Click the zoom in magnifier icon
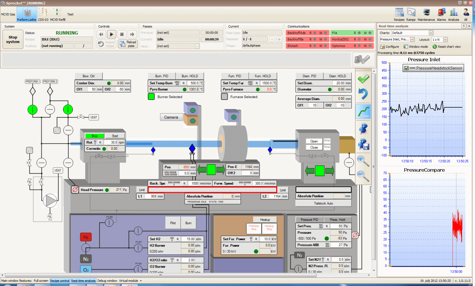The width and height of the screenshot is (475, 286). tap(363, 161)
